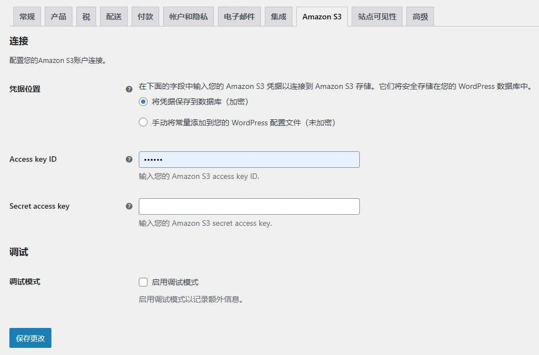The width and height of the screenshot is (539, 355).
Task: Open the 站点可见性 tab
Action: [376, 17]
